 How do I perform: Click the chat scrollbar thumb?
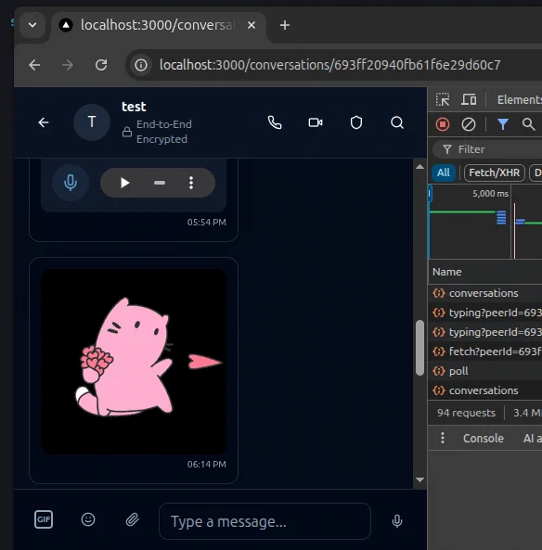[419, 348]
